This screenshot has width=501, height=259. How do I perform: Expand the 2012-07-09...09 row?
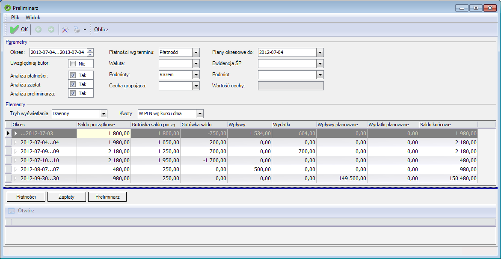[15, 151]
